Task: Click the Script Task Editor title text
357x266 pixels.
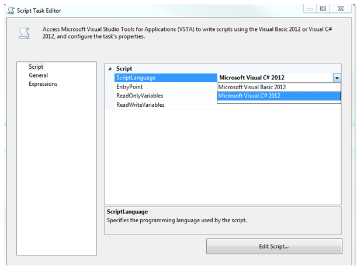Action: (39, 10)
